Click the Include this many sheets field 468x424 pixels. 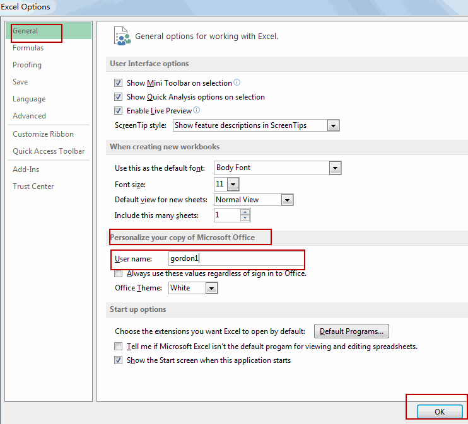click(227, 215)
